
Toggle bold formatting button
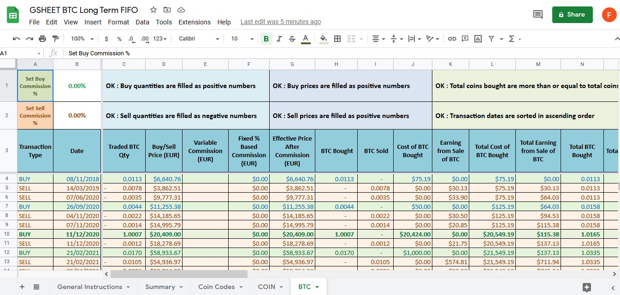tap(266, 39)
